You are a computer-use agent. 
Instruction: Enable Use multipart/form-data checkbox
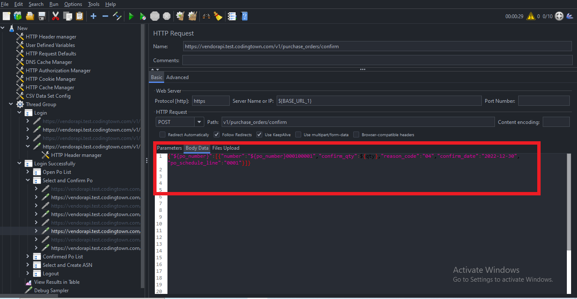click(298, 134)
